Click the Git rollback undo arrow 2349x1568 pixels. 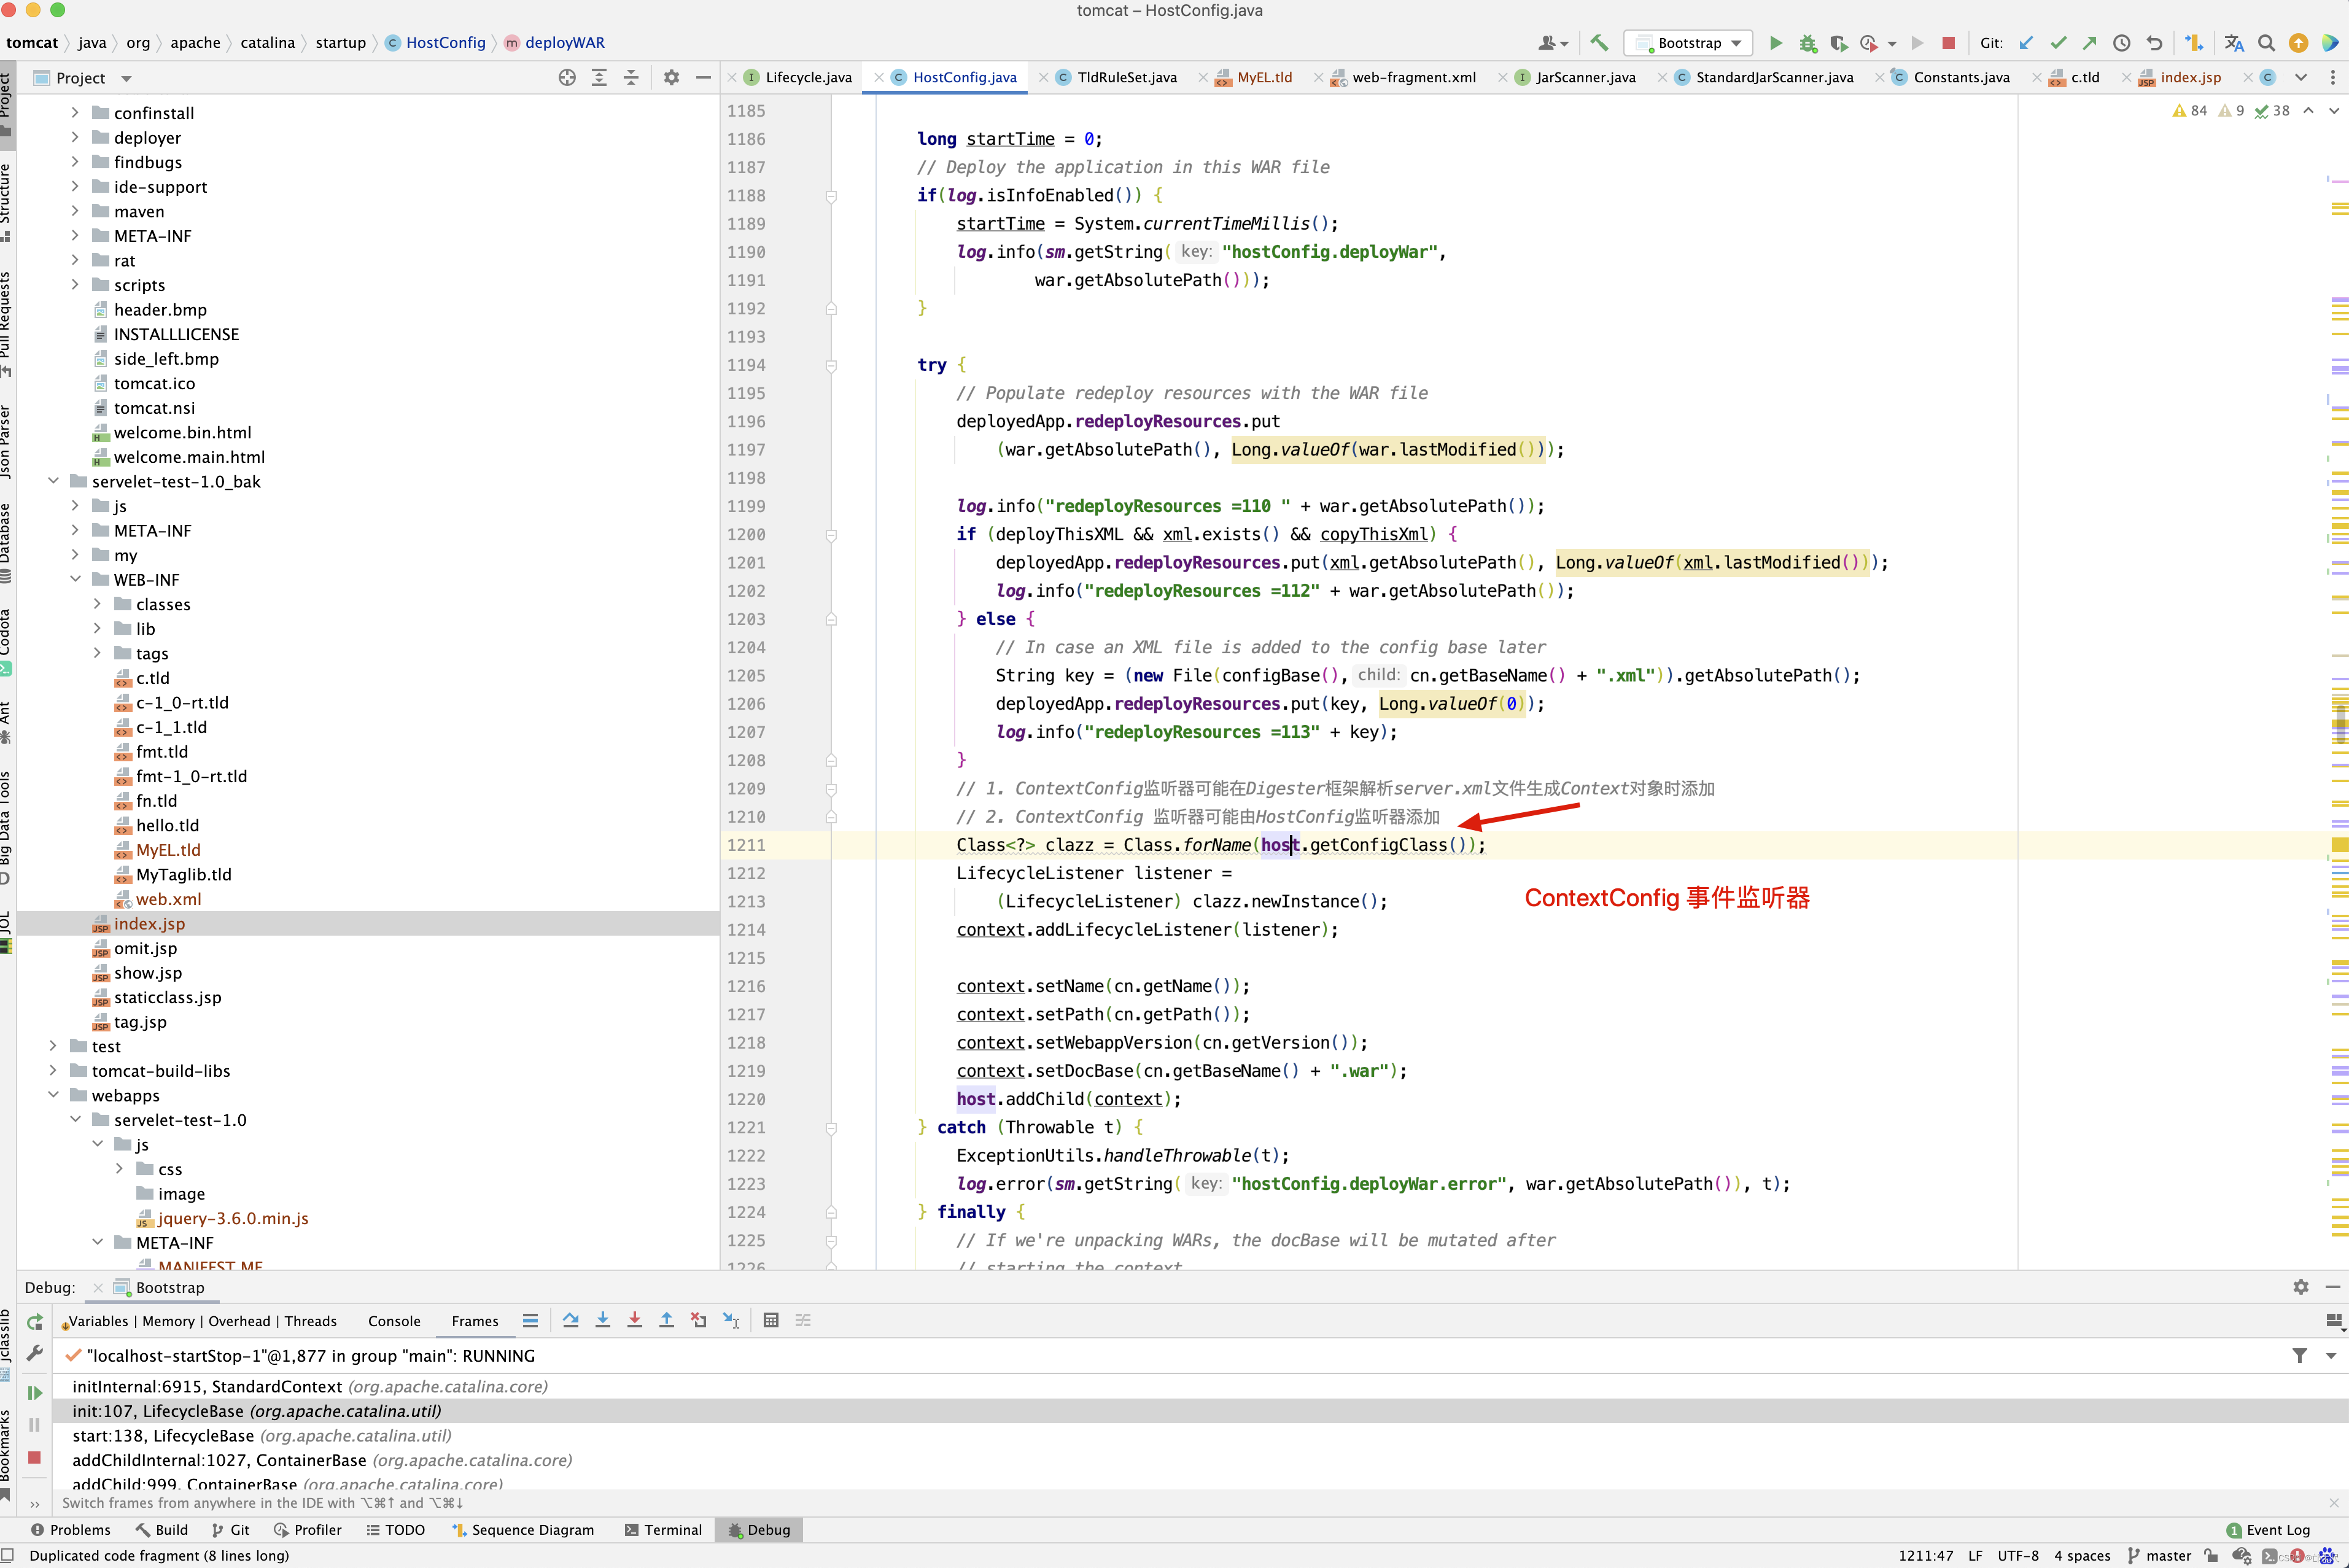[x=2154, y=43]
